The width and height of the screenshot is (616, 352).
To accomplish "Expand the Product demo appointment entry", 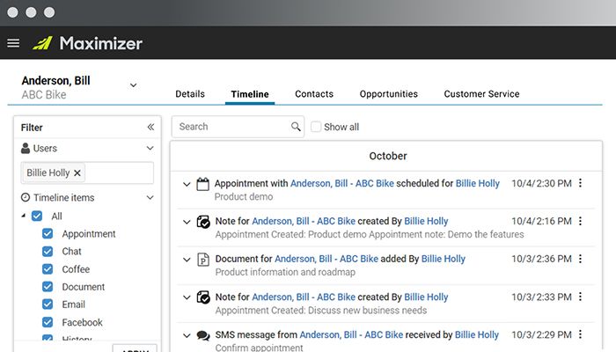I will pos(187,184).
